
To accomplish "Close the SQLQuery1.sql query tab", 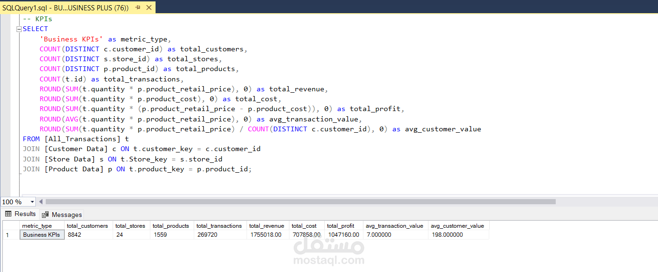I will pyautogui.click(x=149, y=8).
